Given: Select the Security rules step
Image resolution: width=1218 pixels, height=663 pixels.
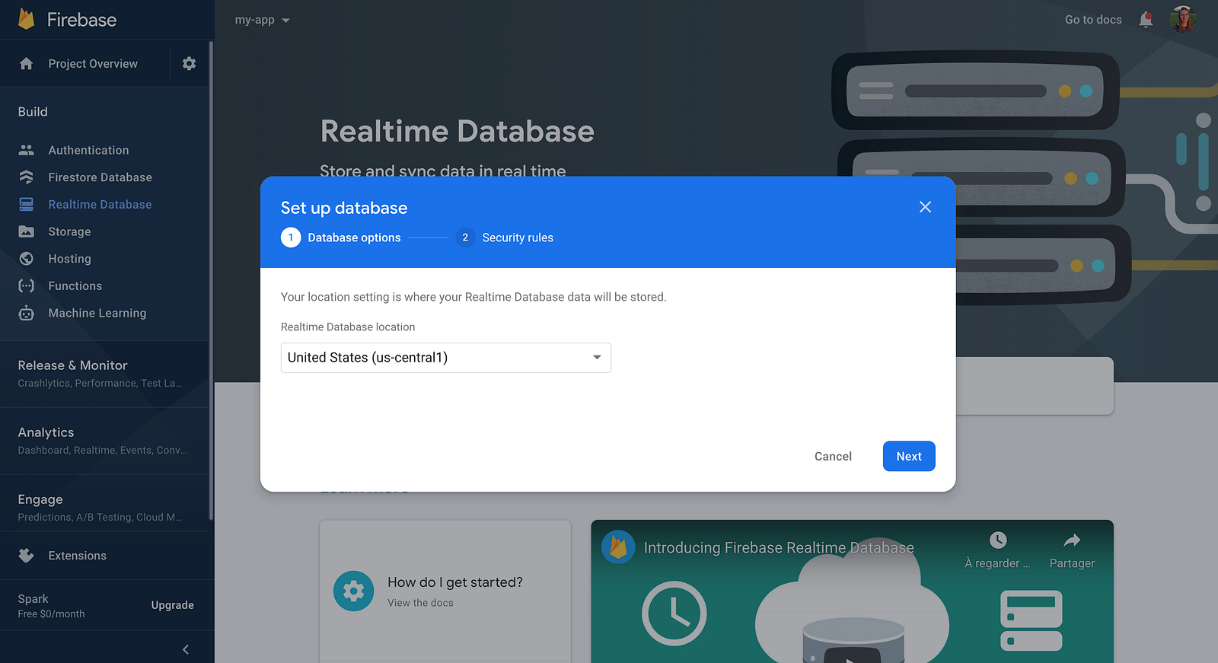Looking at the screenshot, I should (505, 237).
